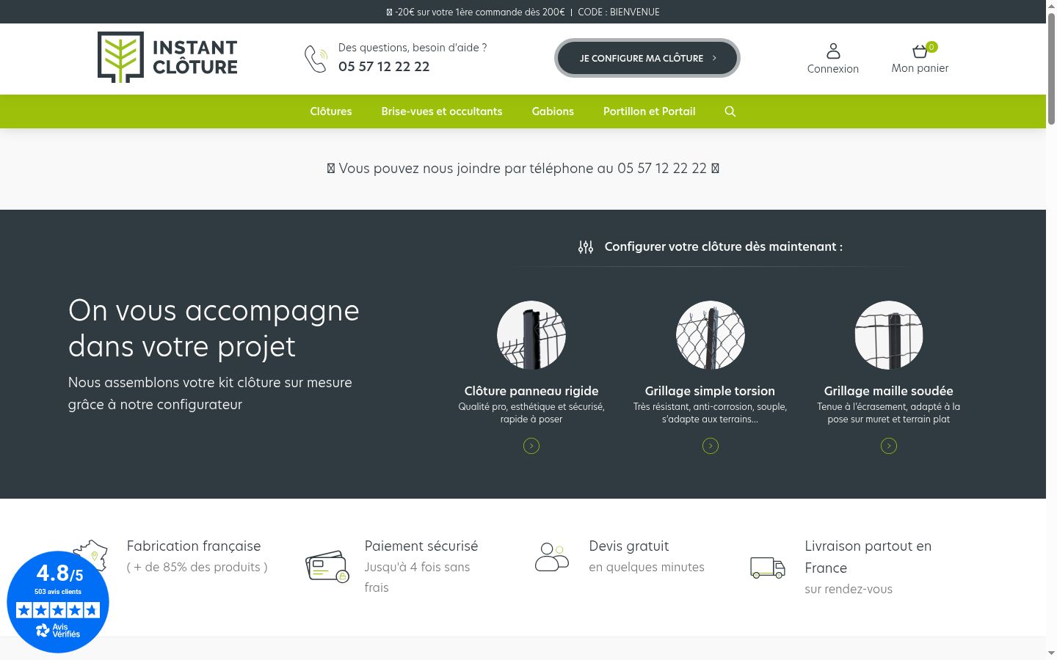Click the Fabrication française heading

tap(194, 546)
